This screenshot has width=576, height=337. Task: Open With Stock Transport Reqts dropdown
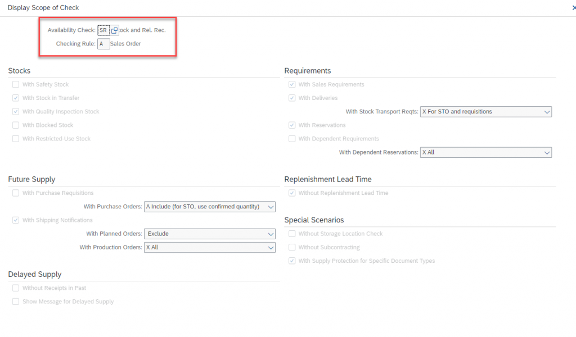(485, 111)
